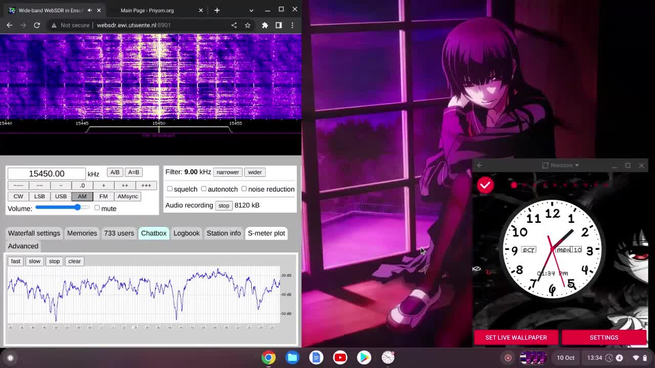Set S-meter plot speed to slow
The height and width of the screenshot is (368, 655).
[x=34, y=261]
